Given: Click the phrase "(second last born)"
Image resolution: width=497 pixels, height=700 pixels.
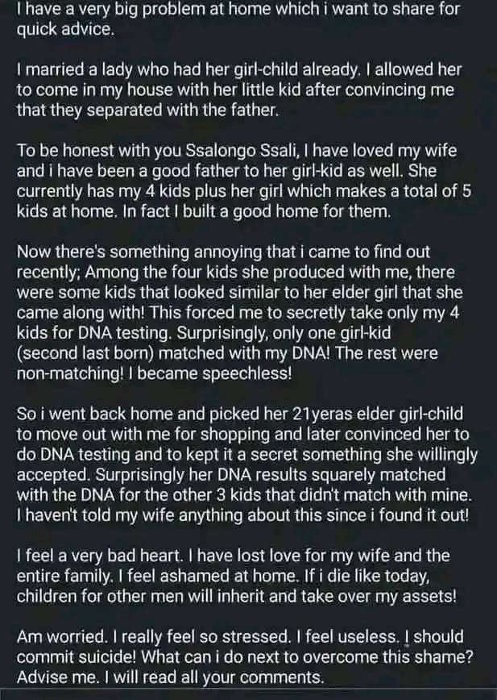Looking at the screenshot, I should click(85, 353).
